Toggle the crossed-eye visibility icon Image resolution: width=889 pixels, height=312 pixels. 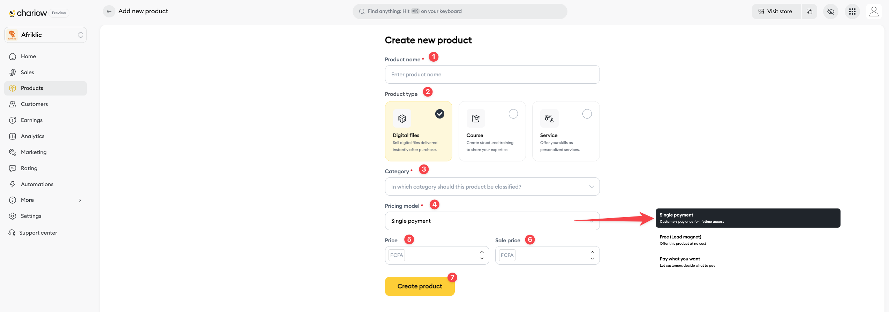(830, 12)
